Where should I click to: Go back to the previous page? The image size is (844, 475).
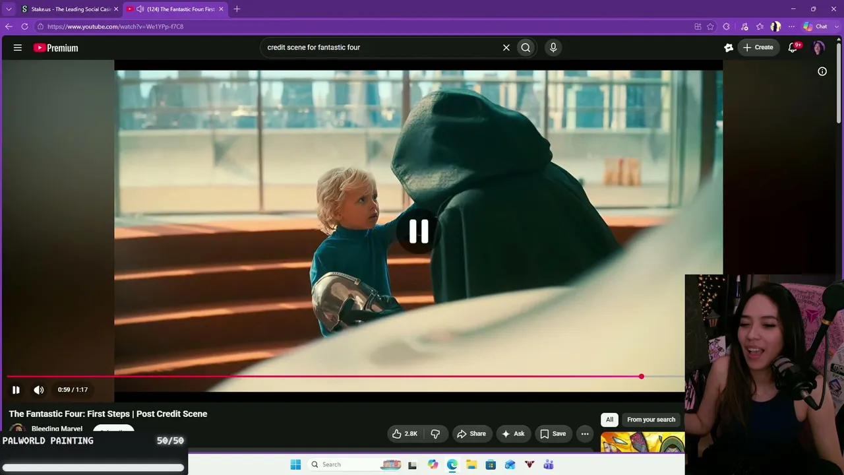(9, 26)
